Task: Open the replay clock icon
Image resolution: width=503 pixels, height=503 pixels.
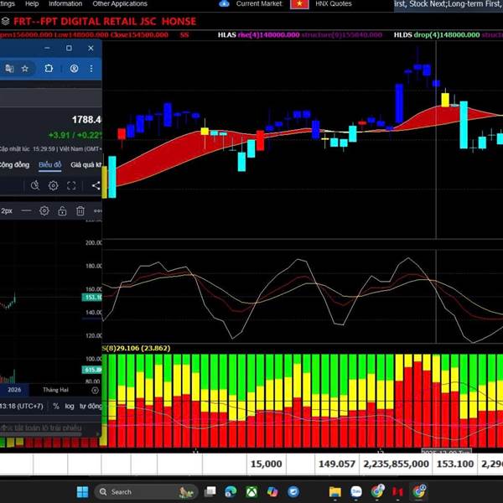Action: pyautogui.click(x=35, y=185)
